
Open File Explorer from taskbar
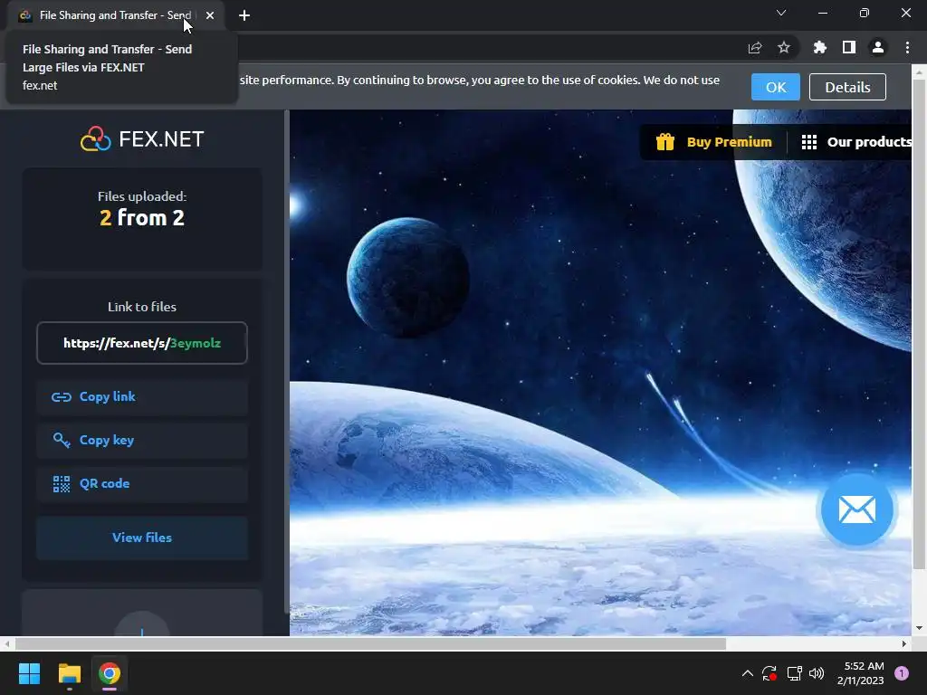[x=69, y=673]
